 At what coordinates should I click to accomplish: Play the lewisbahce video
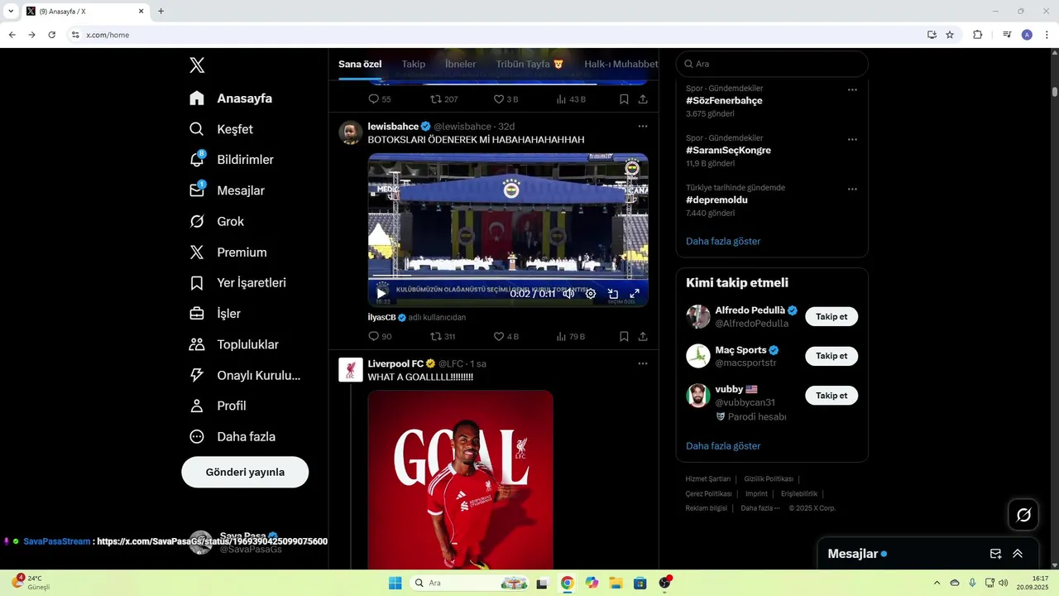coord(381,293)
